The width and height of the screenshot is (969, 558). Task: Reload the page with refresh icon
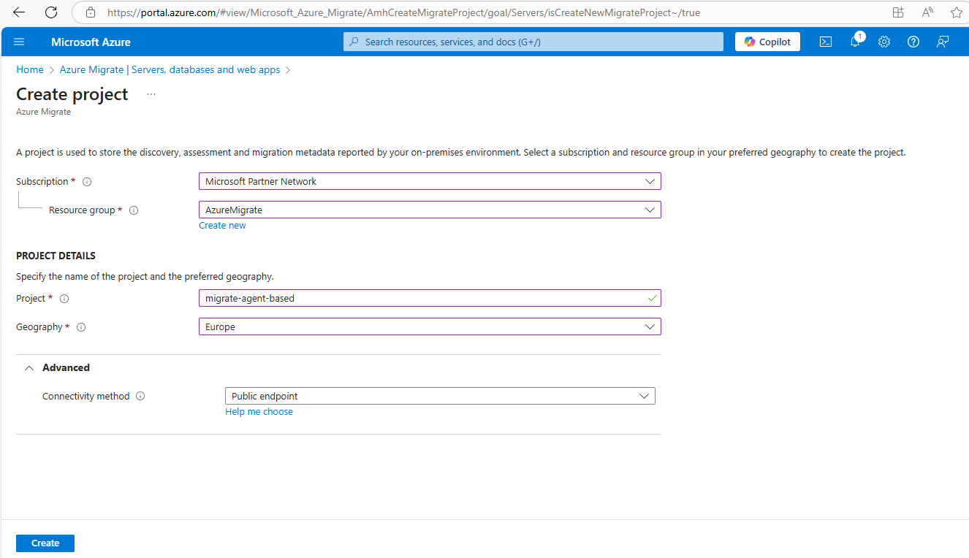point(51,12)
